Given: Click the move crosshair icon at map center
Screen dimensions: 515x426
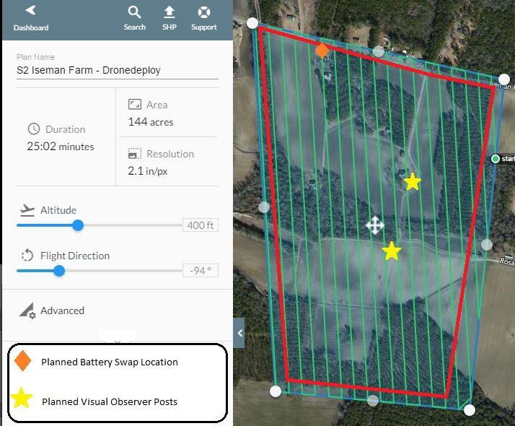Looking at the screenshot, I should pos(374,225).
